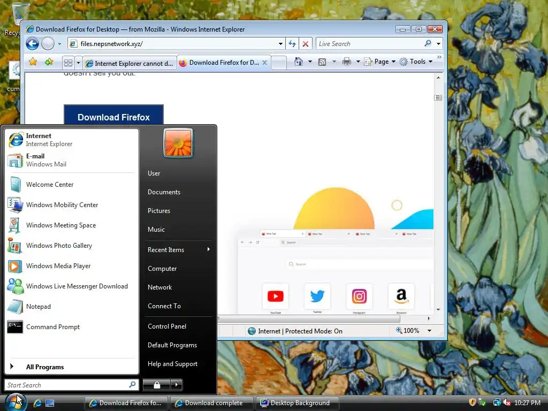The image size is (548, 411).
Task: Click the Start Search input box
Action: (x=71, y=385)
